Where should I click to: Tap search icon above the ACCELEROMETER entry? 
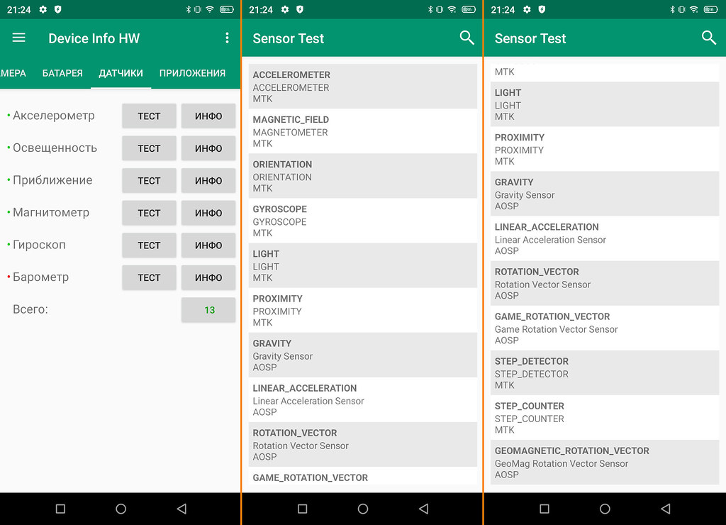[x=467, y=38]
